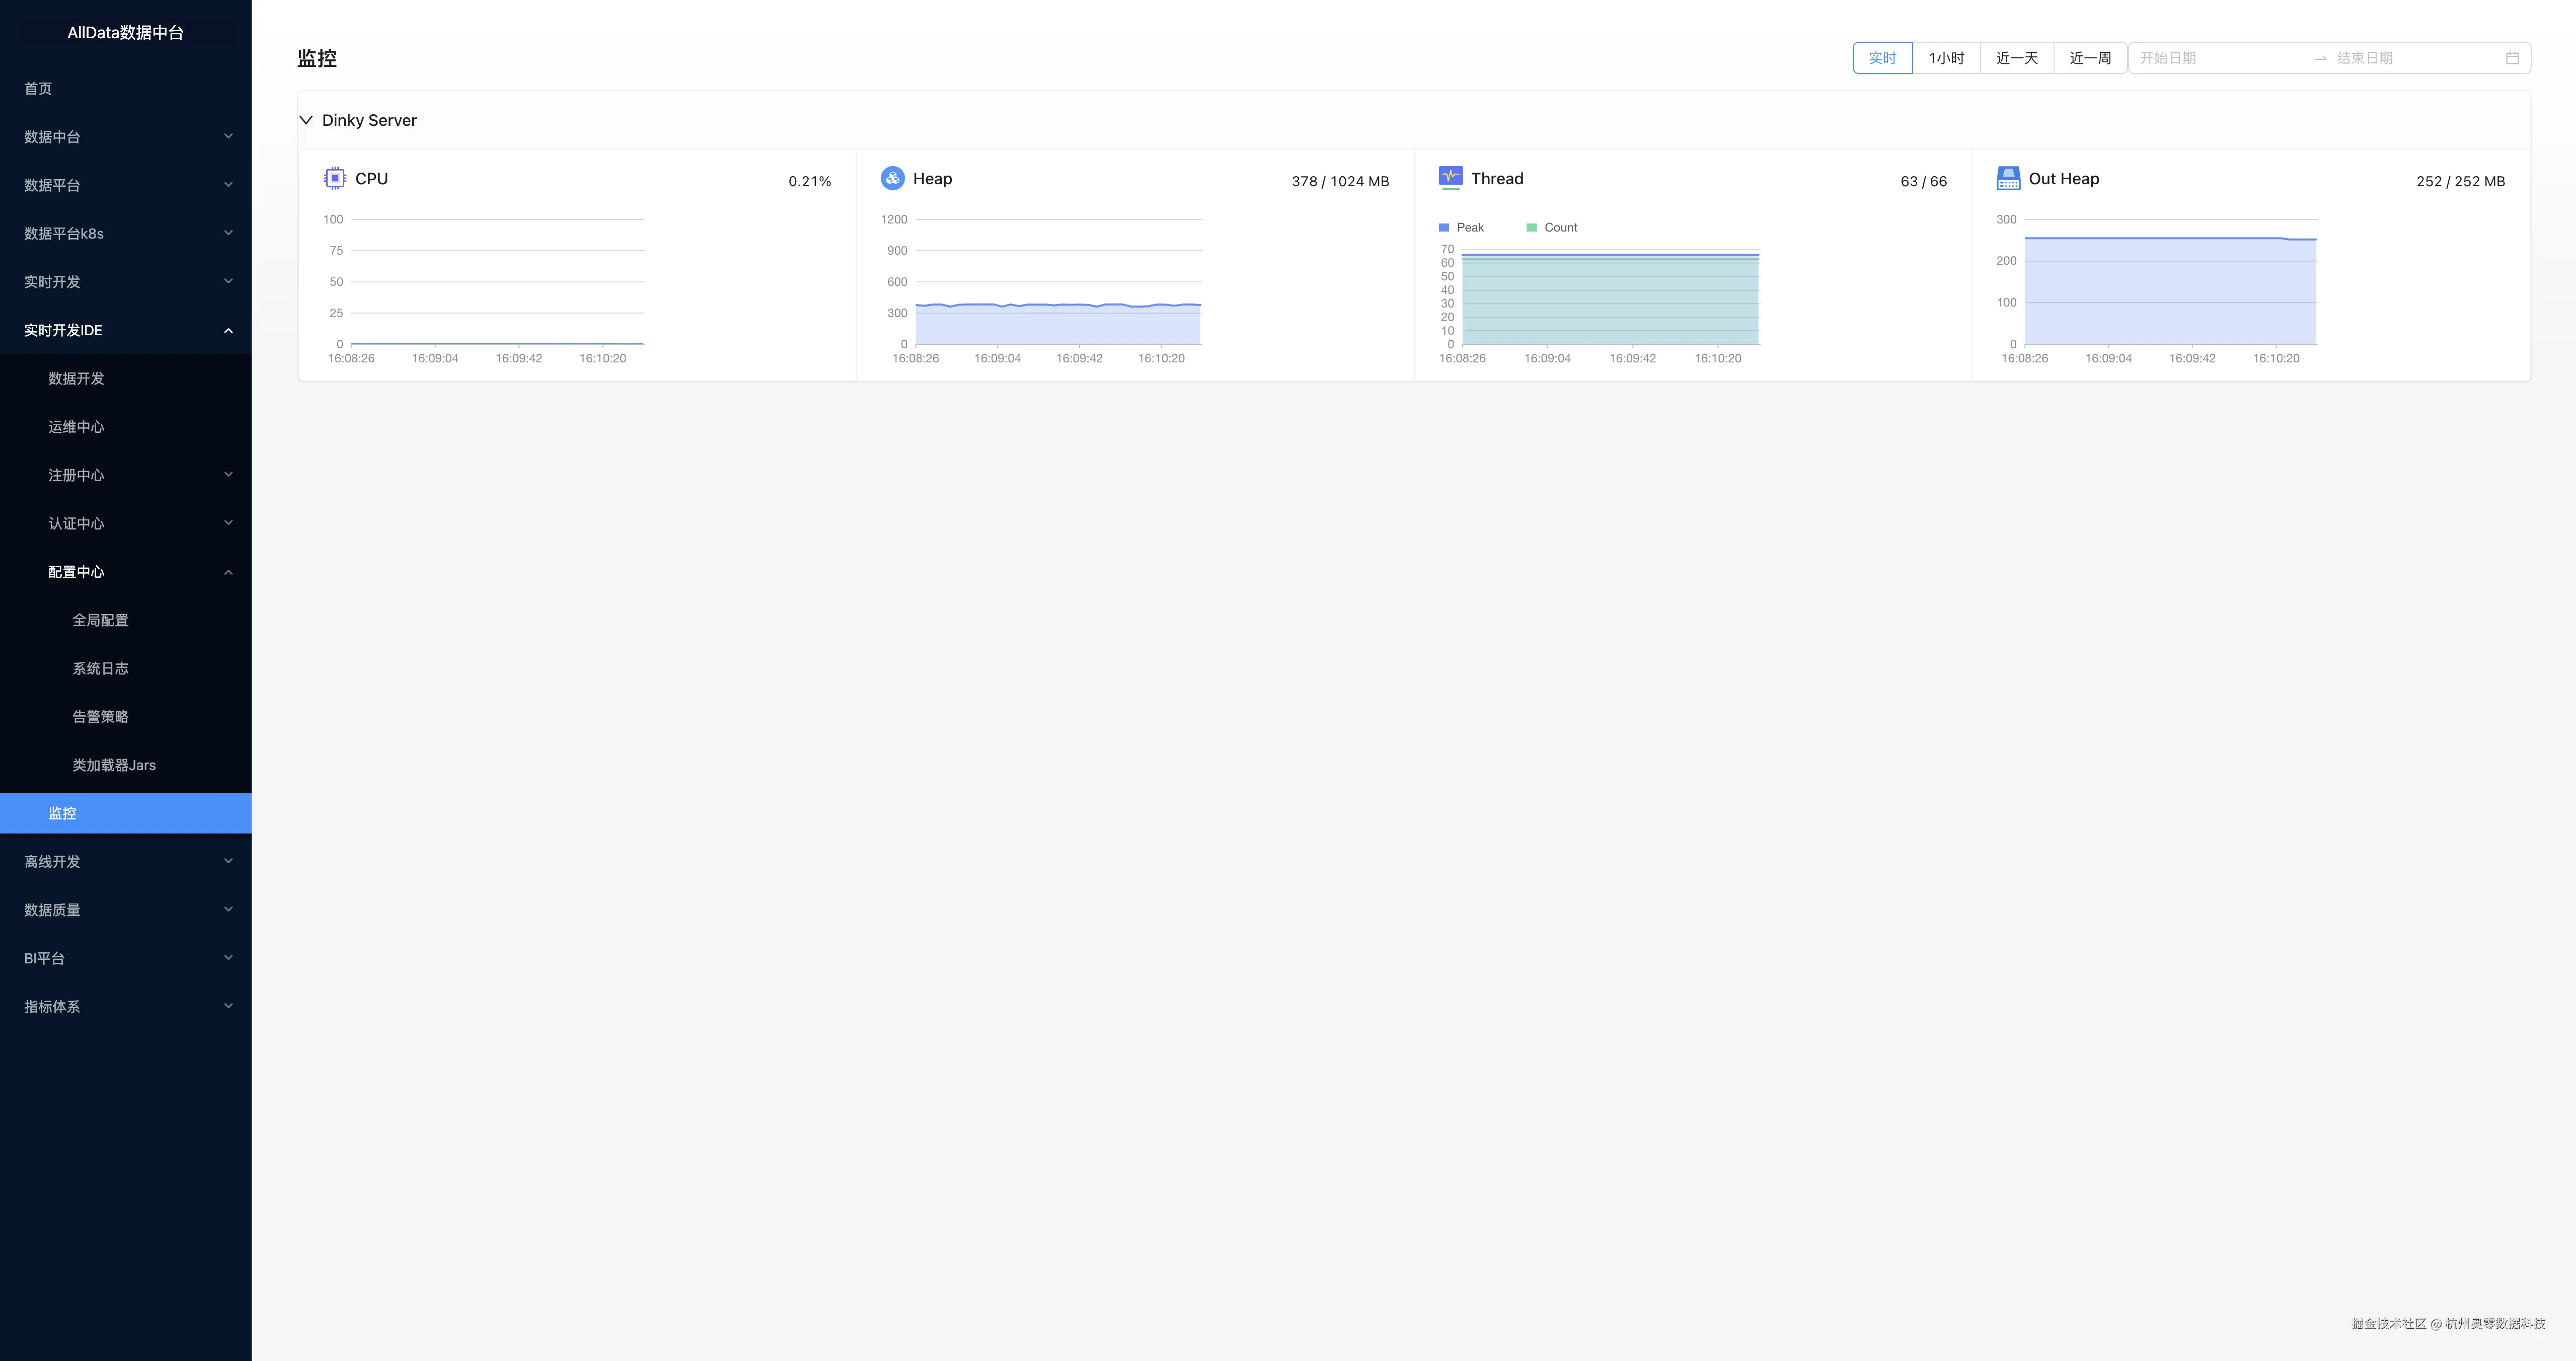The height and width of the screenshot is (1361, 2576).
Task: Click the Heap memory icon
Action: (x=892, y=178)
